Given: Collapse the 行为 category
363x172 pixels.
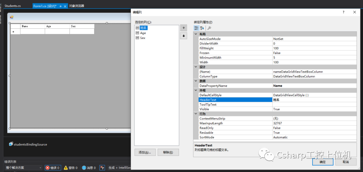Looking at the screenshot, I should click(196, 114).
